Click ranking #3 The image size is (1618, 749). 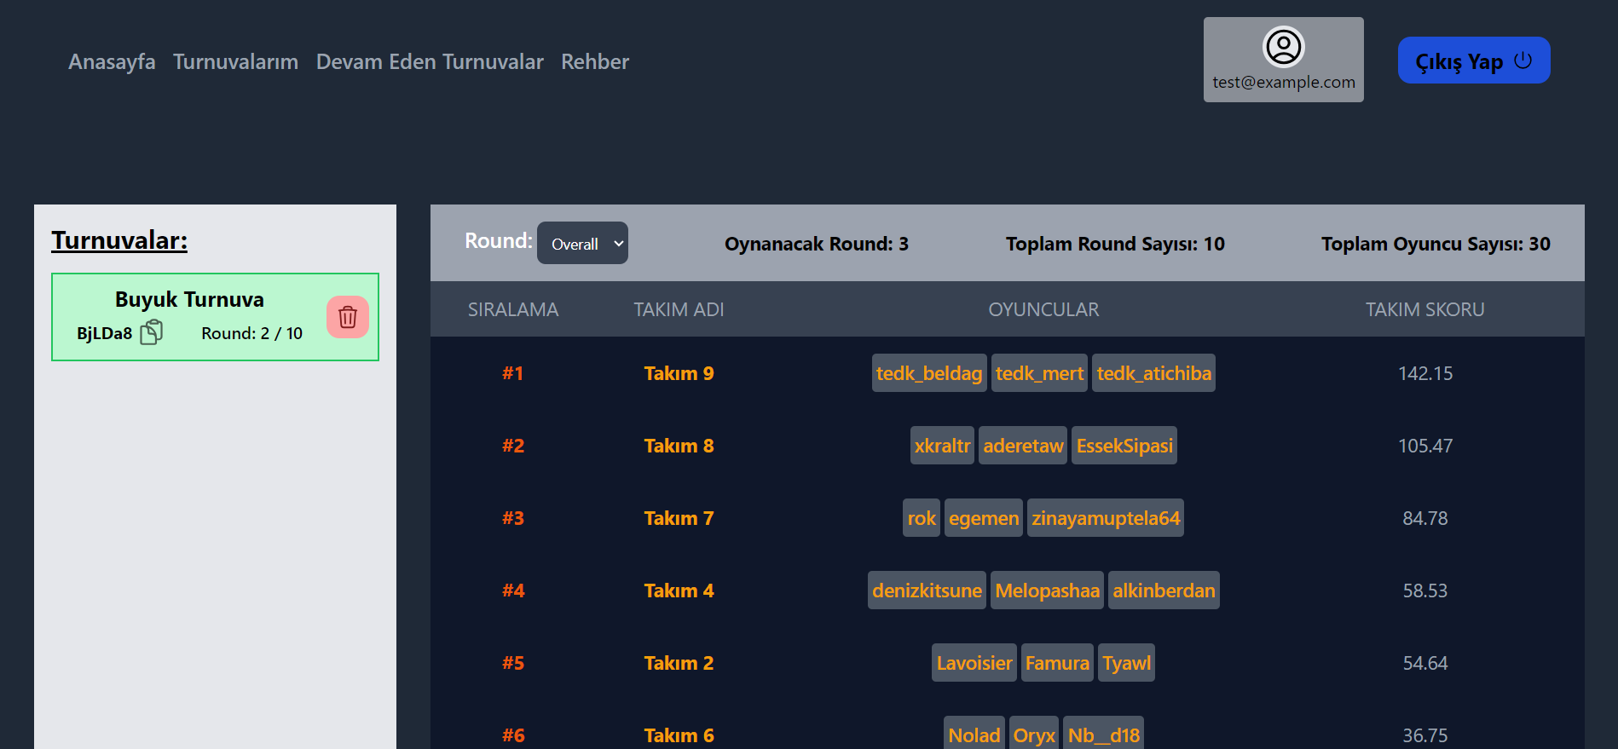point(513,518)
